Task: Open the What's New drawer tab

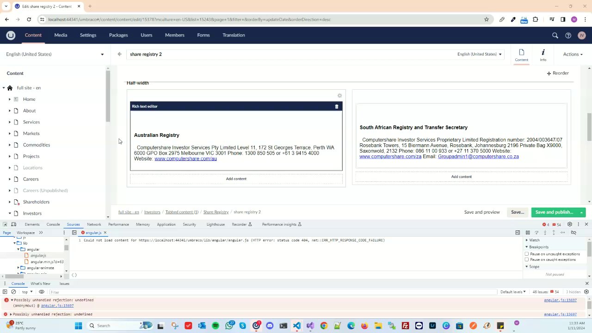Action: click(x=40, y=284)
